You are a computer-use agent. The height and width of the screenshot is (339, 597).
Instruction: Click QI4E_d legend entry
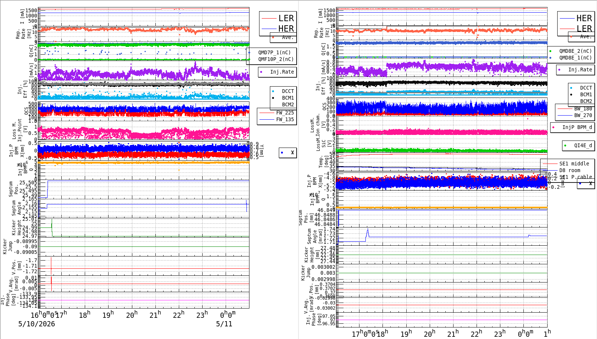coord(578,145)
